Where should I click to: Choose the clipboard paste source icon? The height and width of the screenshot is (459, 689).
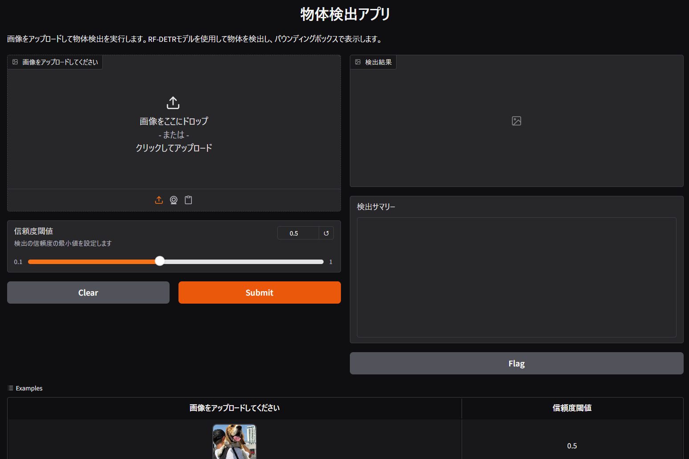coord(188,200)
